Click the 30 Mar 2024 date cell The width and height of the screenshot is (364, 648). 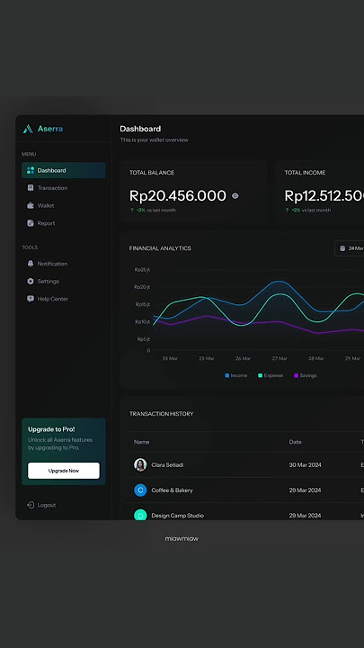pyautogui.click(x=305, y=465)
